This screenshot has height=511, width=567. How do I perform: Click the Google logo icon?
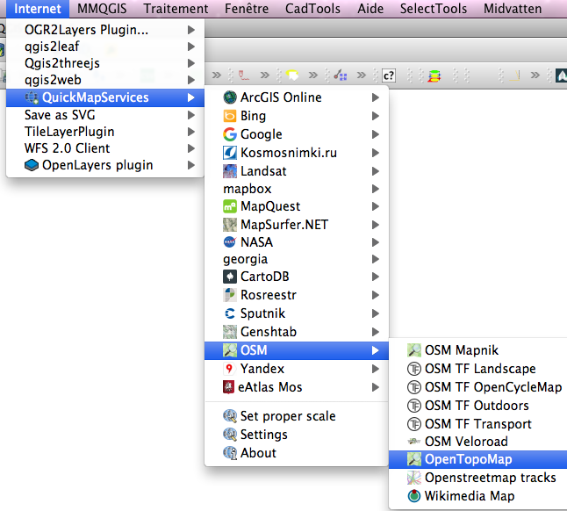click(230, 134)
